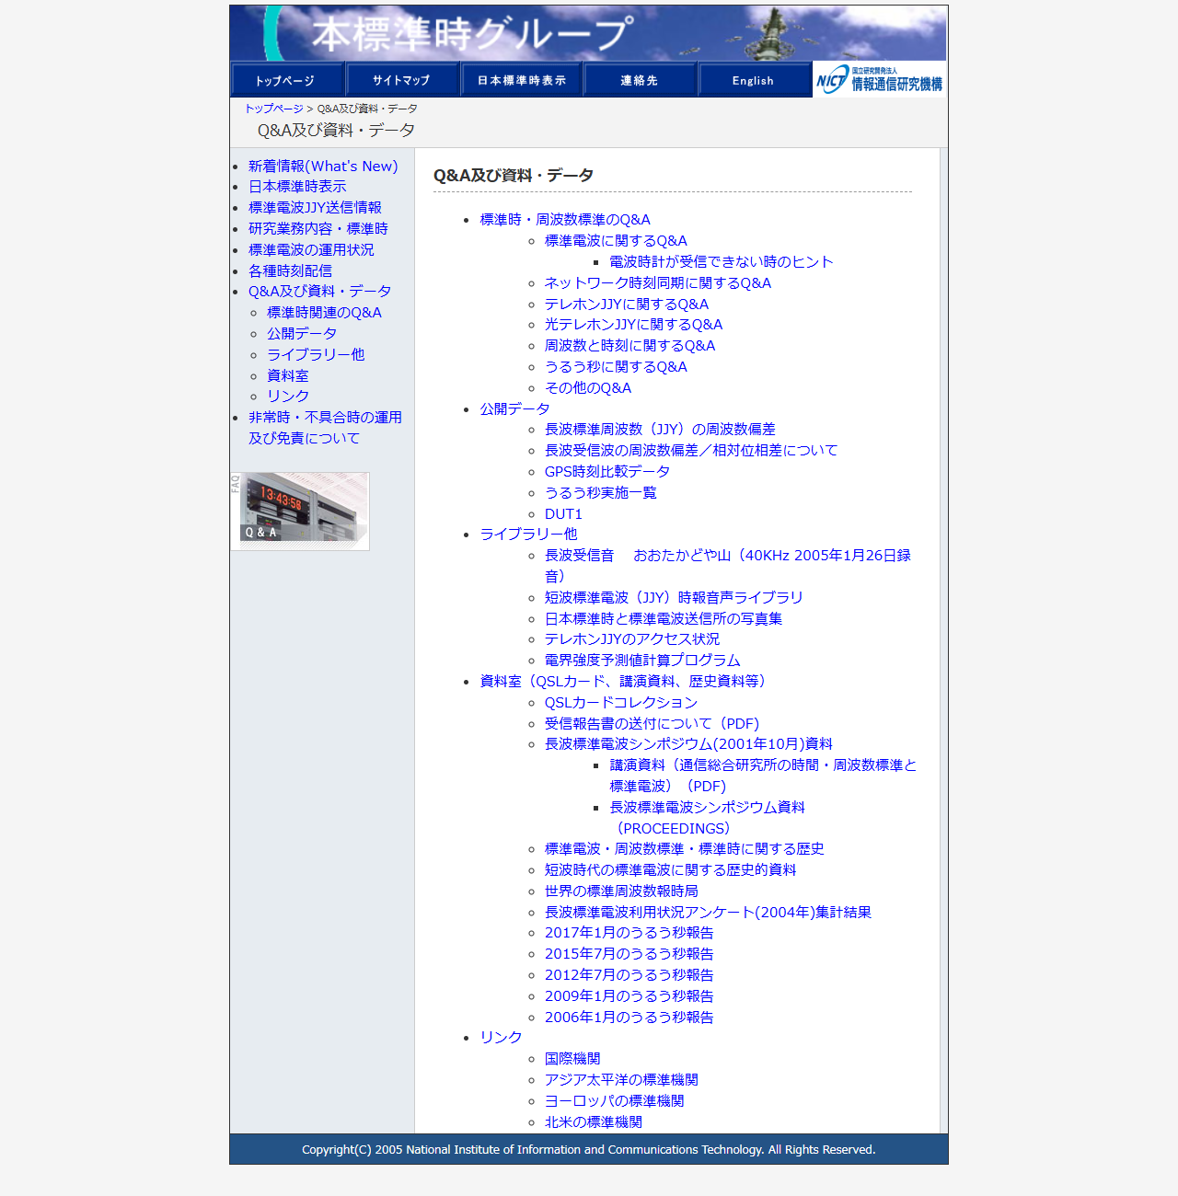
Task: Open the 連絡先 navigation tab
Action: pos(640,80)
